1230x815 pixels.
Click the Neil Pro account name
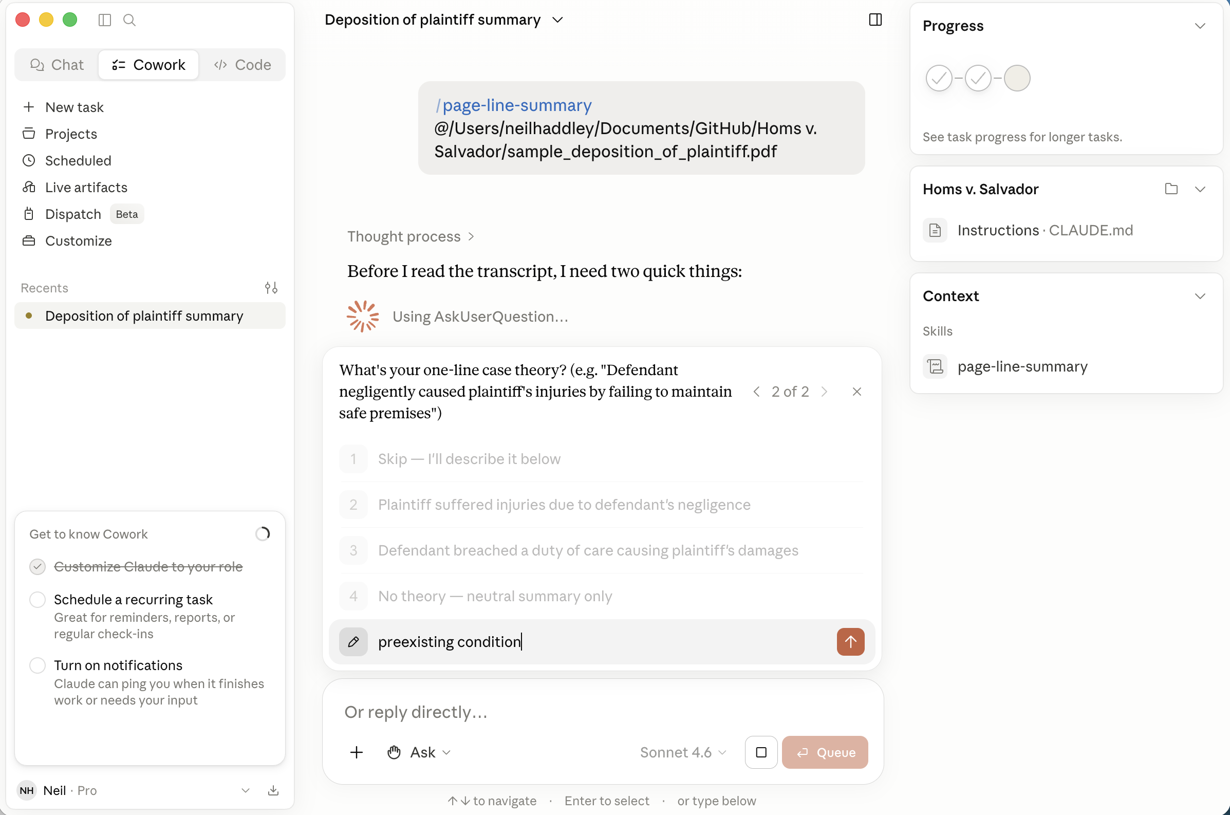pyautogui.click(x=70, y=790)
